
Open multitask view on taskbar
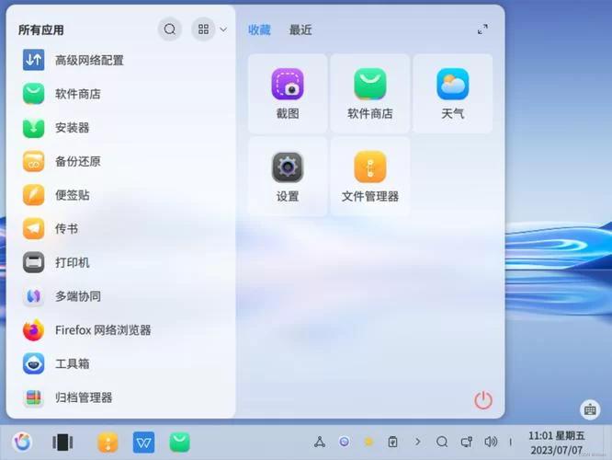click(62, 443)
